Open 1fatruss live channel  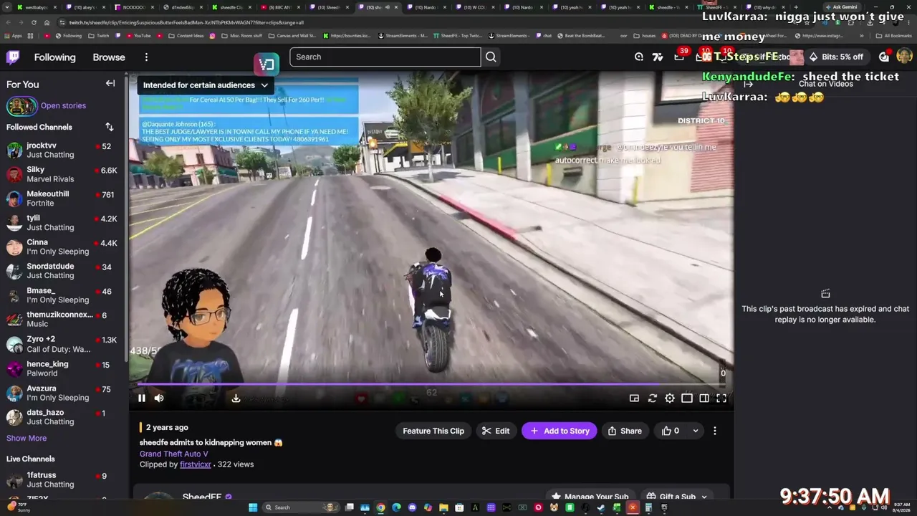coord(63,479)
